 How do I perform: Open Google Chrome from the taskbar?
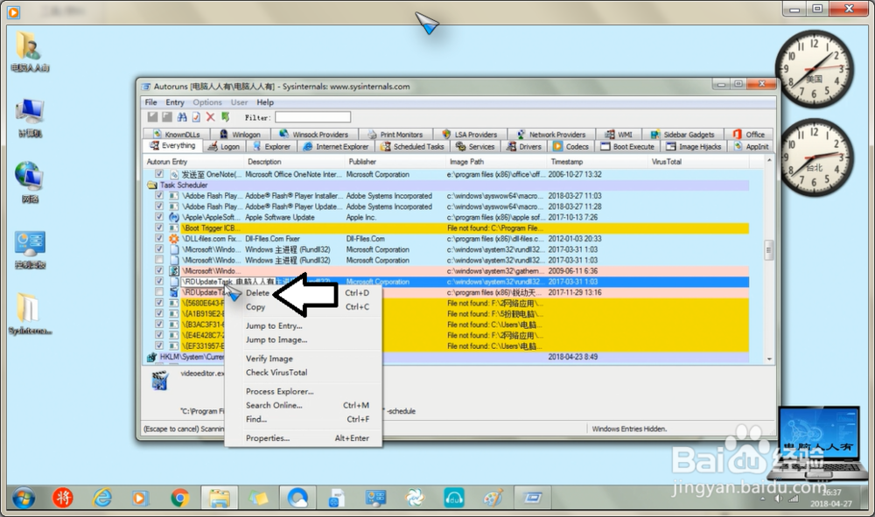[x=179, y=498]
